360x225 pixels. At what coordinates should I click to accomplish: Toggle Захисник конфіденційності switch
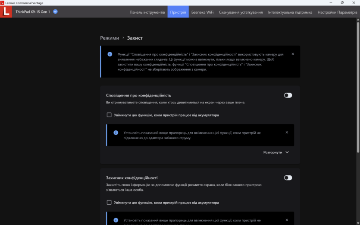click(x=288, y=178)
